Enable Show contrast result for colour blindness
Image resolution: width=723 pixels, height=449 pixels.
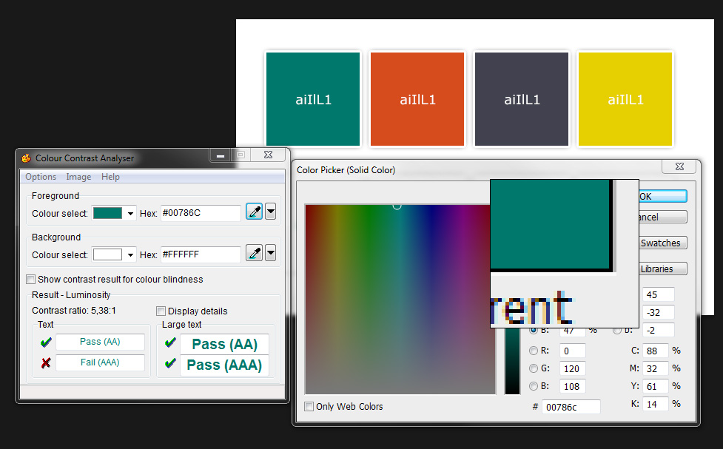(x=31, y=280)
